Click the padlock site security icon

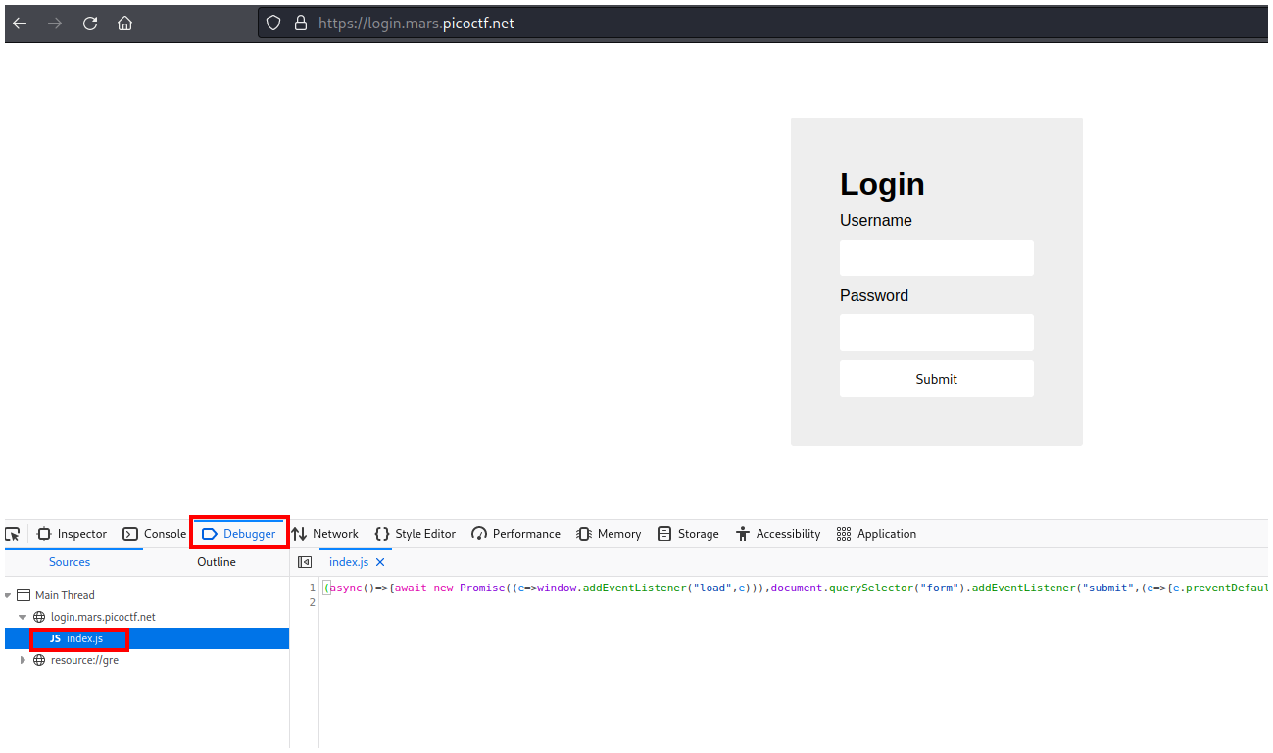[301, 24]
